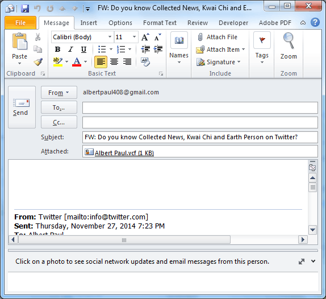The image size is (326, 299).
Task: Click the Save icon in quick access toolbar
Action: (25, 9)
